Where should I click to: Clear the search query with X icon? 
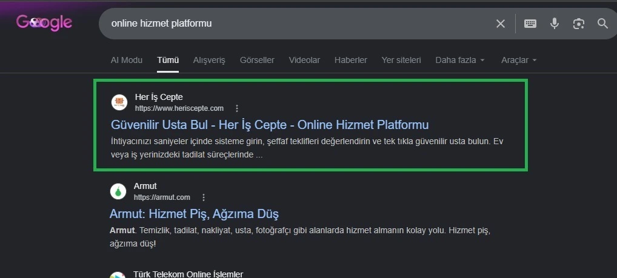tap(501, 24)
